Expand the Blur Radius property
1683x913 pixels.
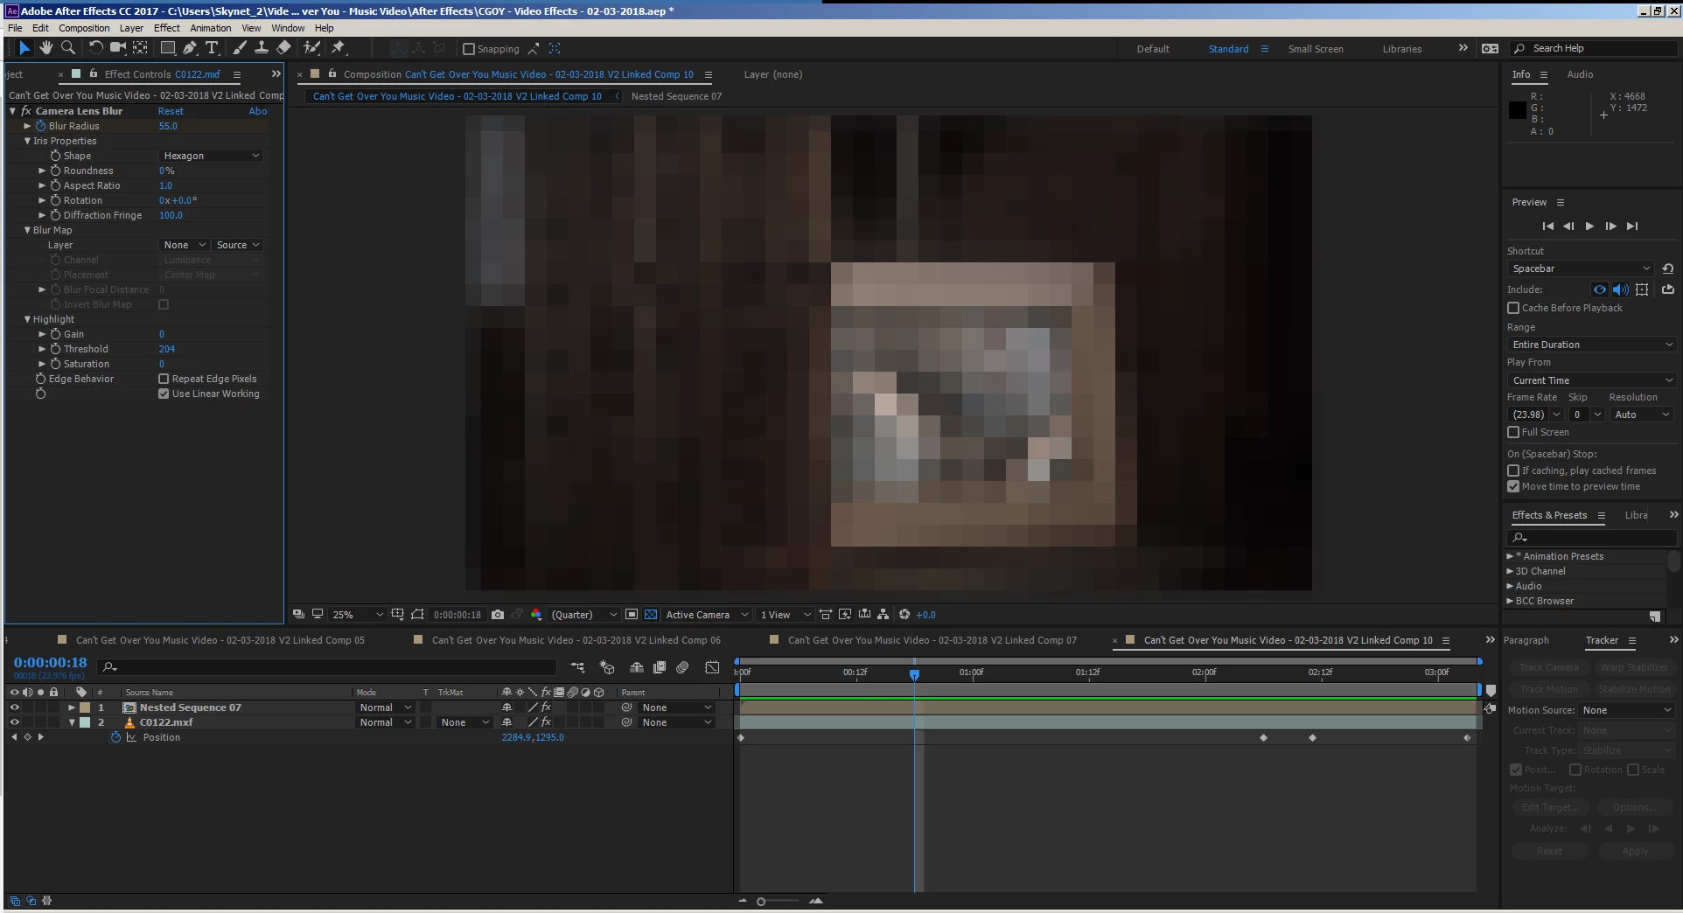point(27,126)
